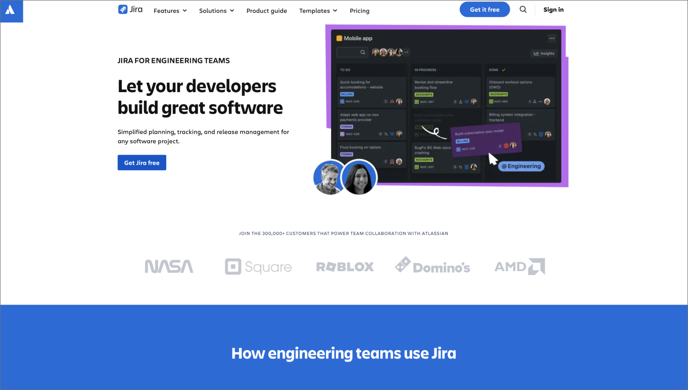Viewport: 688px width, 390px height.
Task: Click the smiling man avatar photo
Action: pyautogui.click(x=329, y=177)
